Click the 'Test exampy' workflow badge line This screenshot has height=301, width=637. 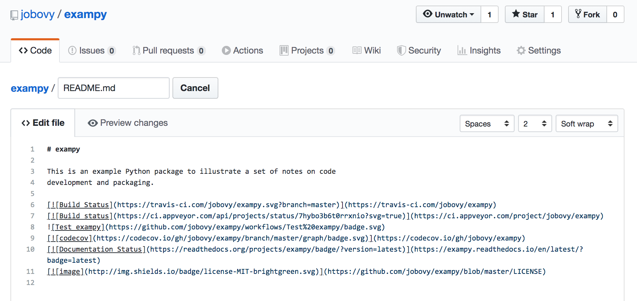click(216, 227)
